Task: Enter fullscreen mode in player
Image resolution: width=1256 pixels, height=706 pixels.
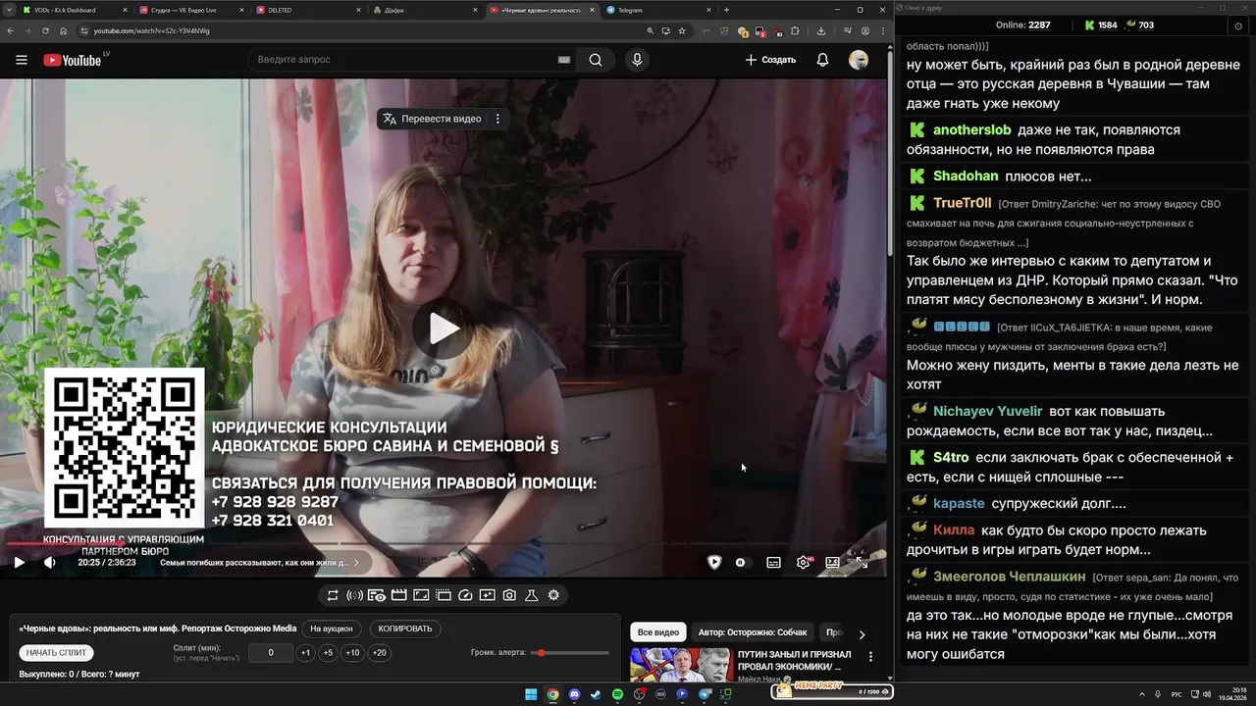Action: click(x=862, y=562)
